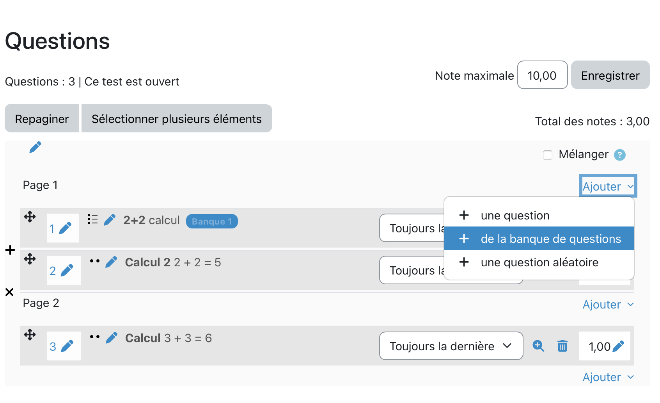This screenshot has height=403, width=660.
Task: Click the Note maximale input field
Action: click(542, 75)
